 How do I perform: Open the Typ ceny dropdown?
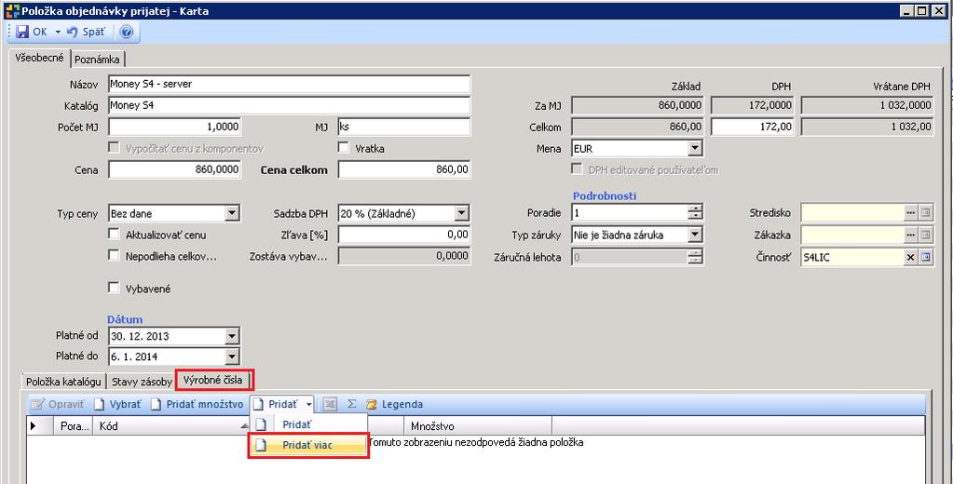[232, 213]
